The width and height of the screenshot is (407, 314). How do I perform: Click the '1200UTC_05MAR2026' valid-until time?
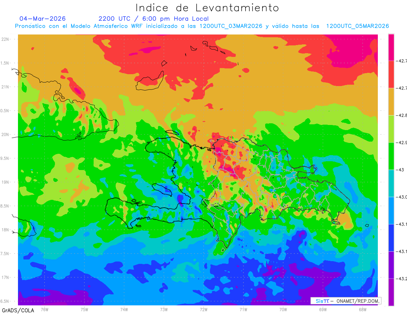(357, 26)
